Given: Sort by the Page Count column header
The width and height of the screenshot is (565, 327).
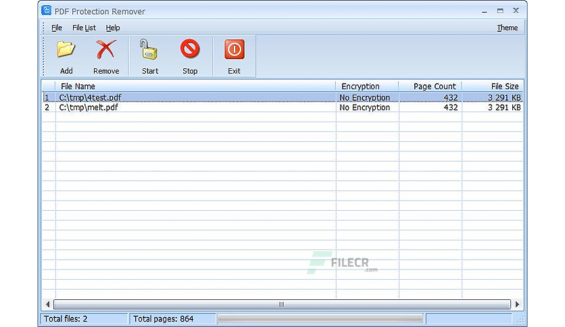Looking at the screenshot, I should click(430, 86).
